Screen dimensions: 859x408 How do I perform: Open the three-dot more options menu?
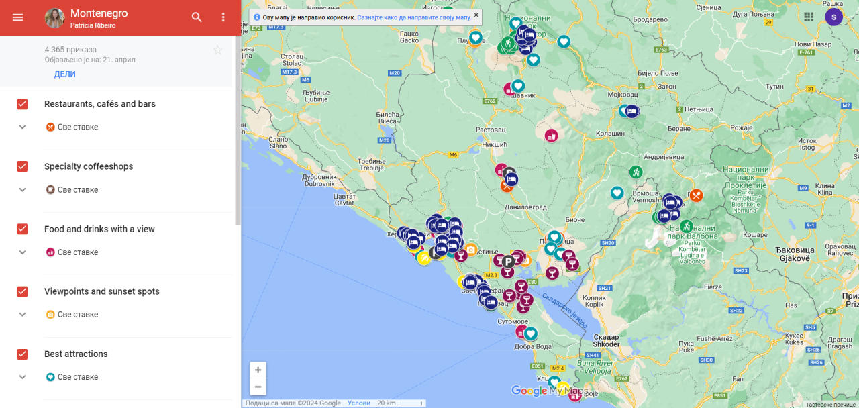[223, 17]
